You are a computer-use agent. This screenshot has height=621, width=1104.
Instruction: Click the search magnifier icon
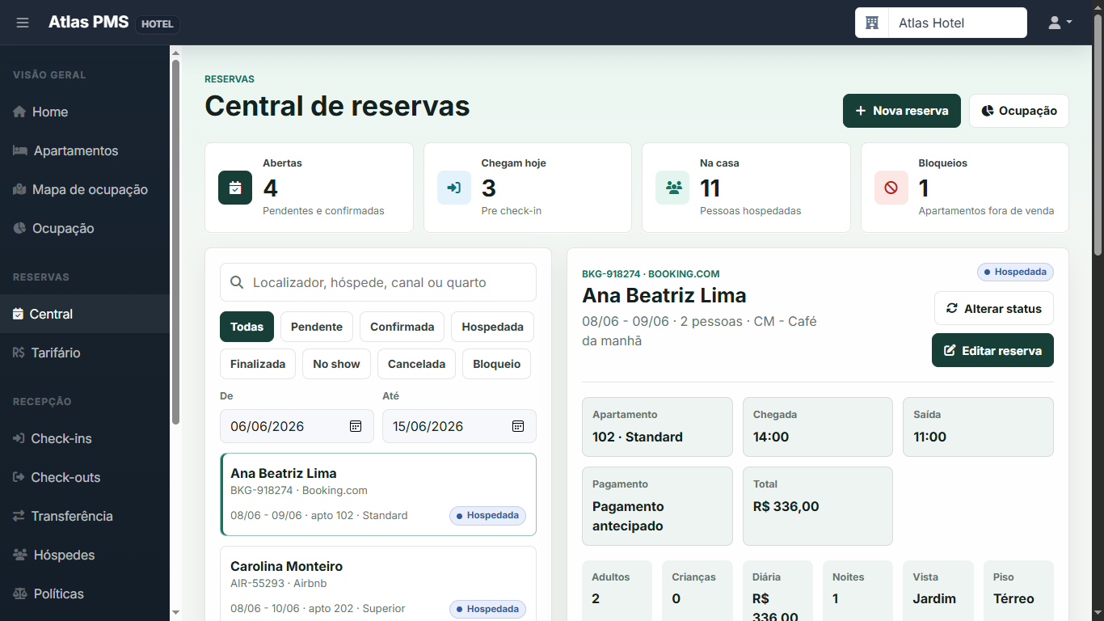(237, 282)
